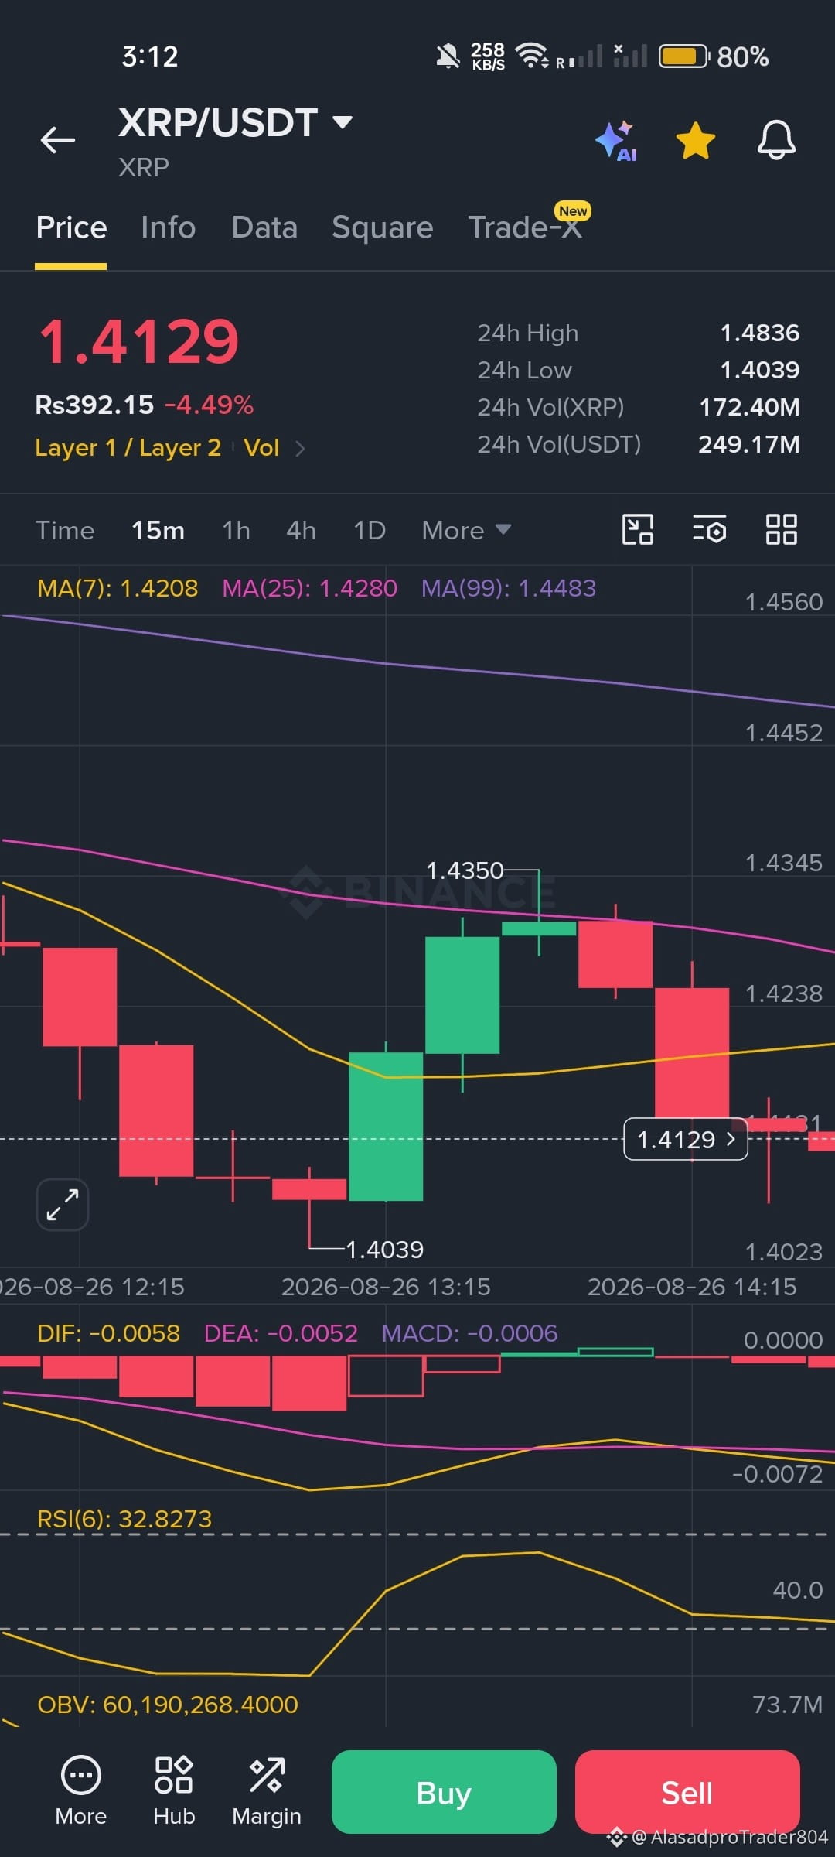Image resolution: width=835 pixels, height=1857 pixels.
Task: Open price alert bell icon
Action: tap(776, 140)
